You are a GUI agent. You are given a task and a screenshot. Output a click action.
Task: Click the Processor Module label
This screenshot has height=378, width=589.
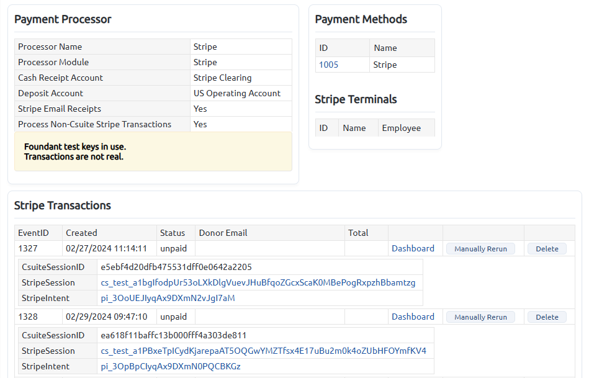53,62
